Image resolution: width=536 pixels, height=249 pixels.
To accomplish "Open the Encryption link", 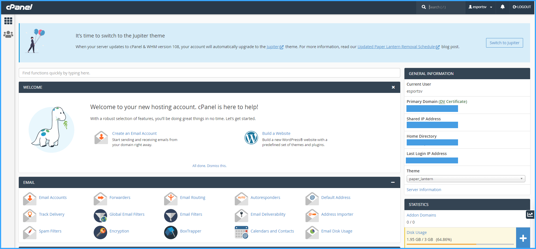I will 119,231.
